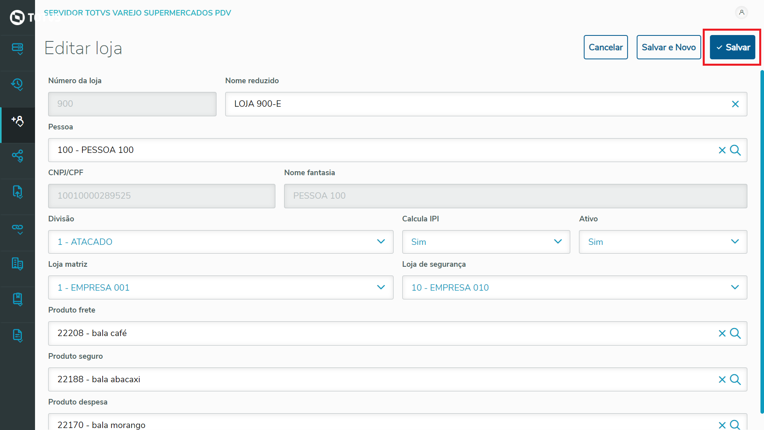Click the server icon in sidebar
The height and width of the screenshot is (430, 764).
[x=18, y=49]
